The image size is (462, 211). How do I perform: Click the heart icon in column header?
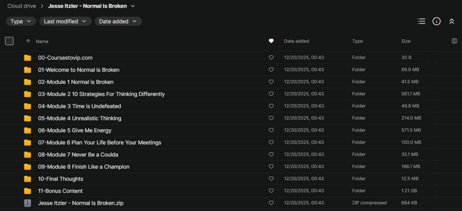271,41
